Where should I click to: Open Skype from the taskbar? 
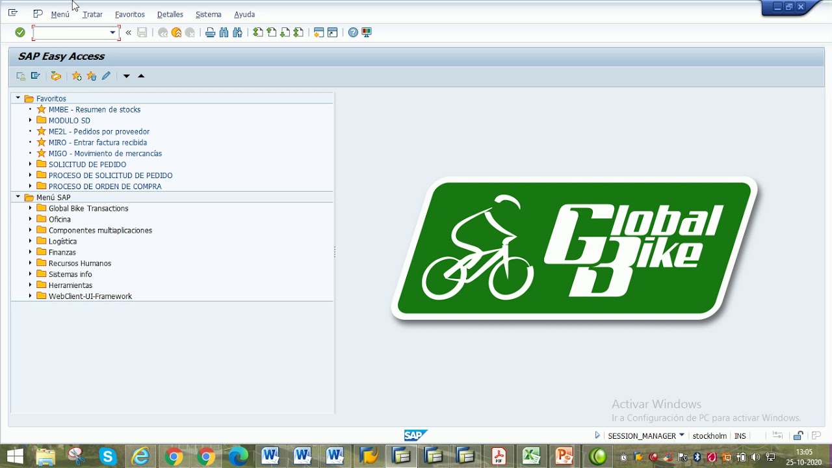tap(108, 456)
